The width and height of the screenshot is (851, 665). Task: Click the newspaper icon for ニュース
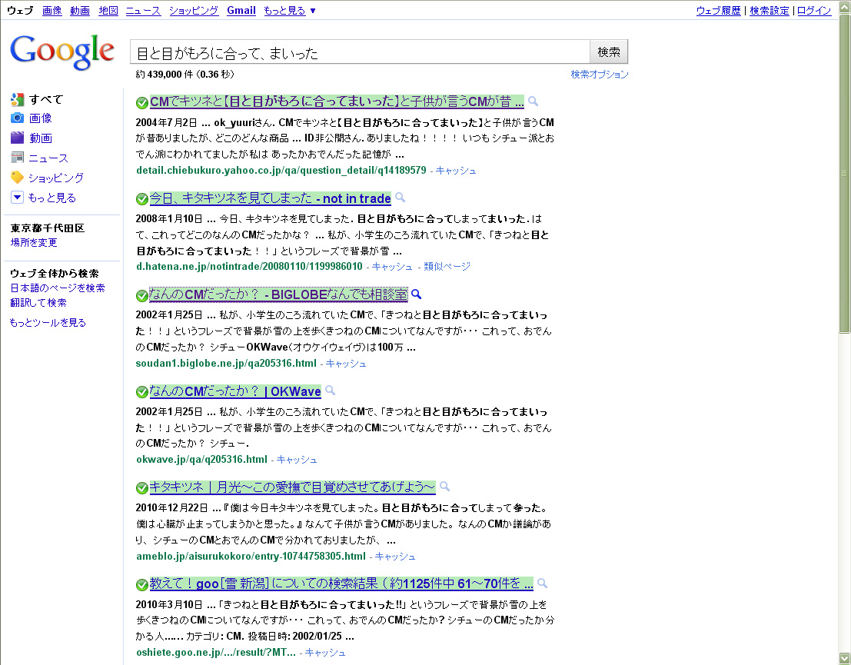point(18,158)
